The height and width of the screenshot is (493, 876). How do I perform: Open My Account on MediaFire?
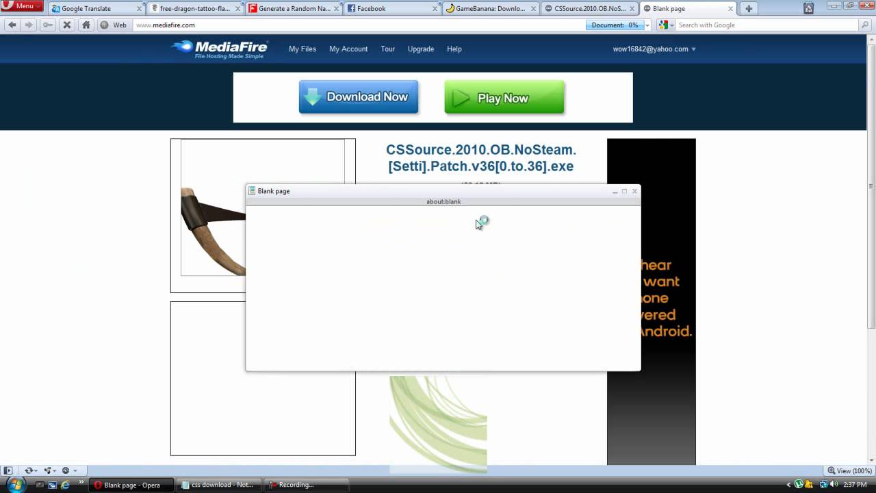point(348,49)
